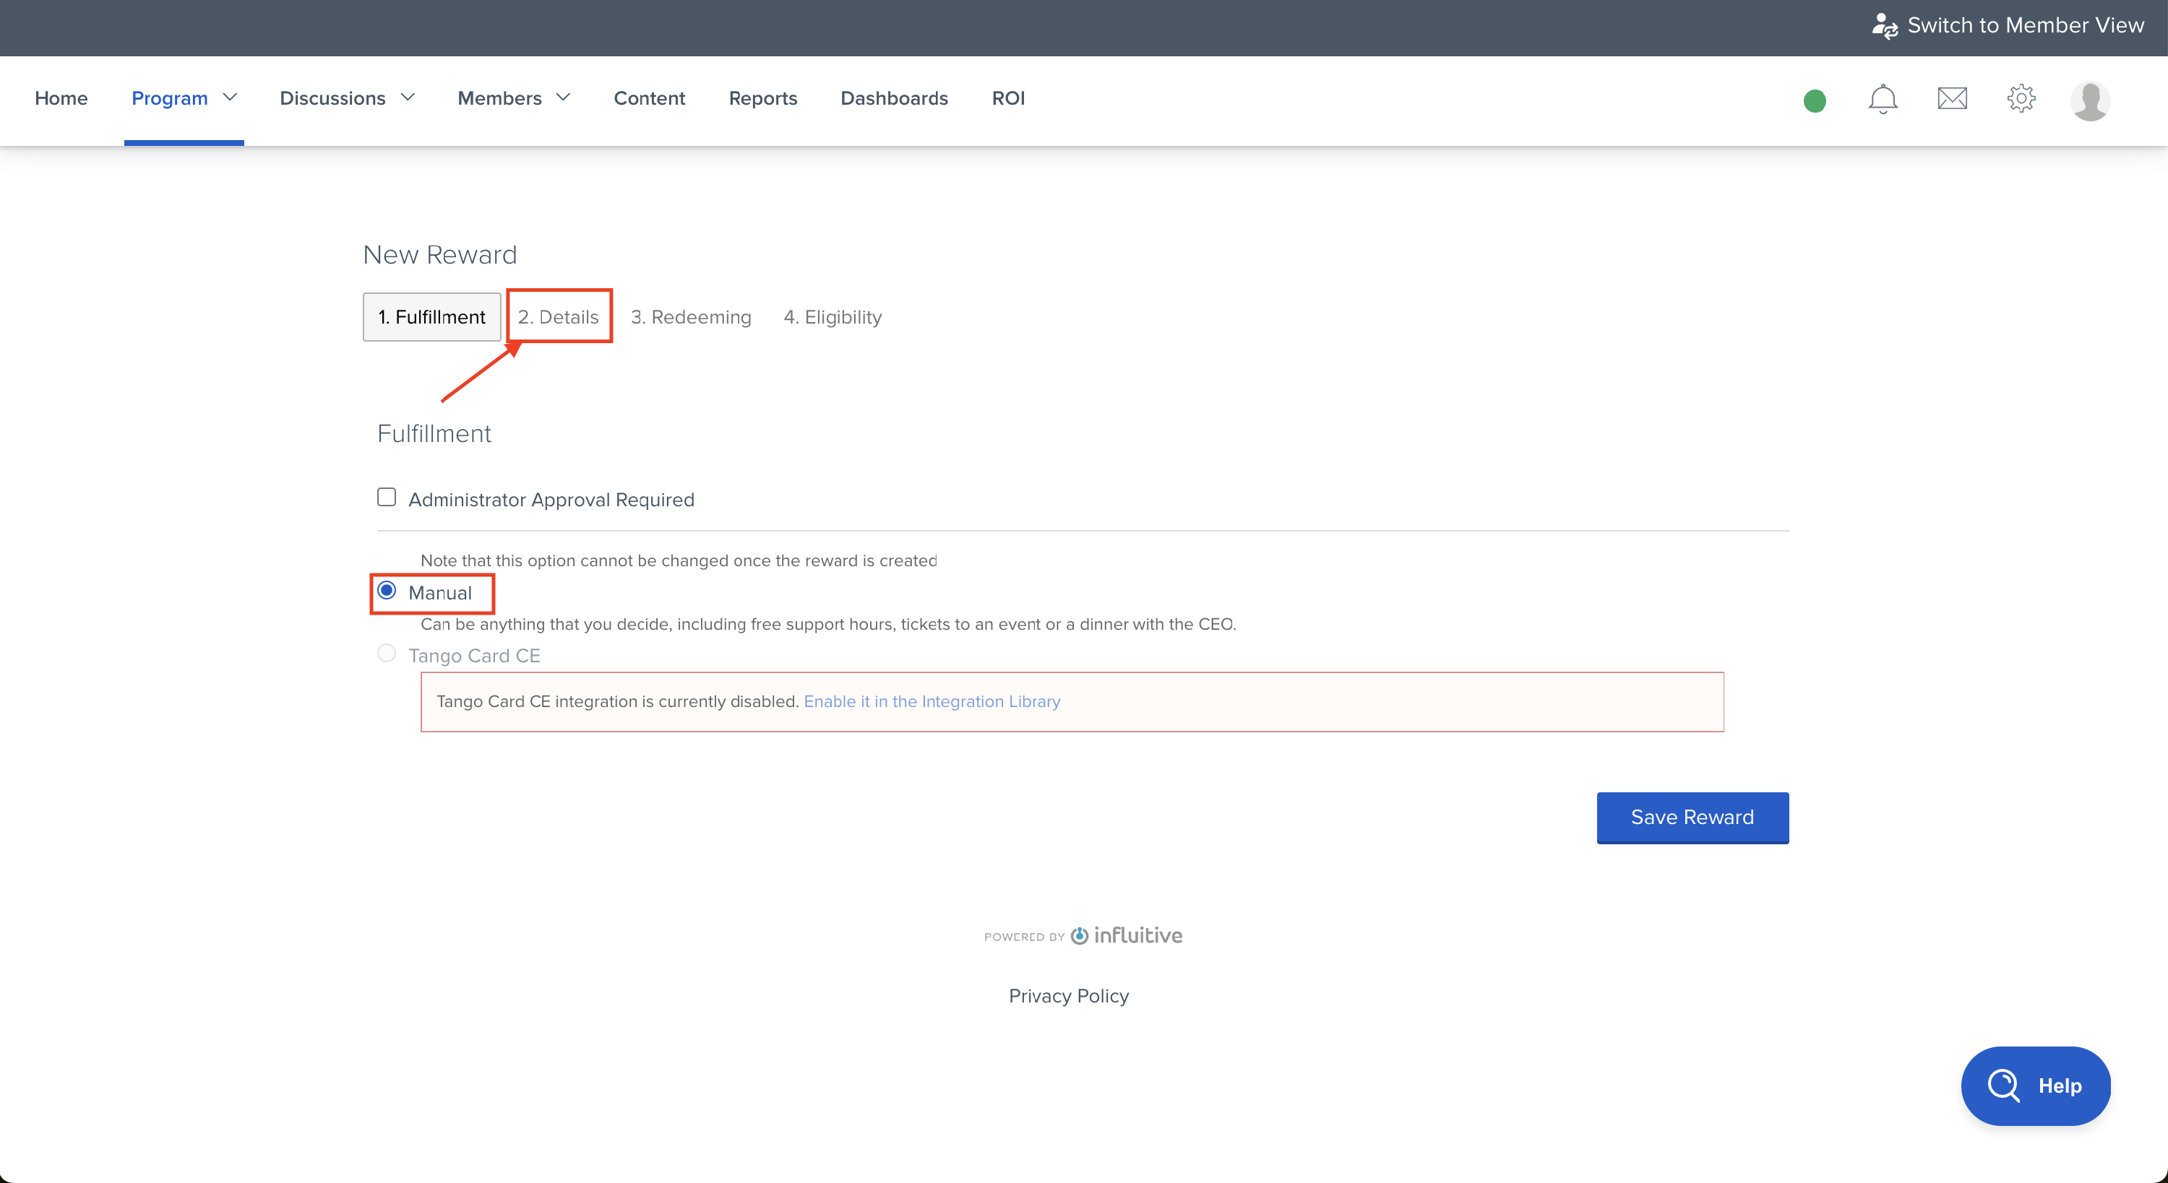Switch to the 1. Fulfillment tab

coord(431,317)
